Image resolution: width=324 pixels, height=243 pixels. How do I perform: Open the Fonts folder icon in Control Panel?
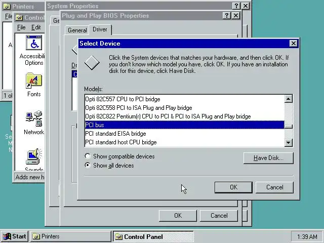click(x=34, y=80)
